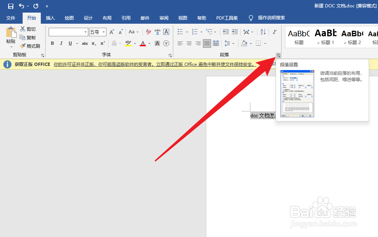Viewport: 378px width, 237px height.
Task: Click the clear formatting eraser icon
Action: [148, 32]
